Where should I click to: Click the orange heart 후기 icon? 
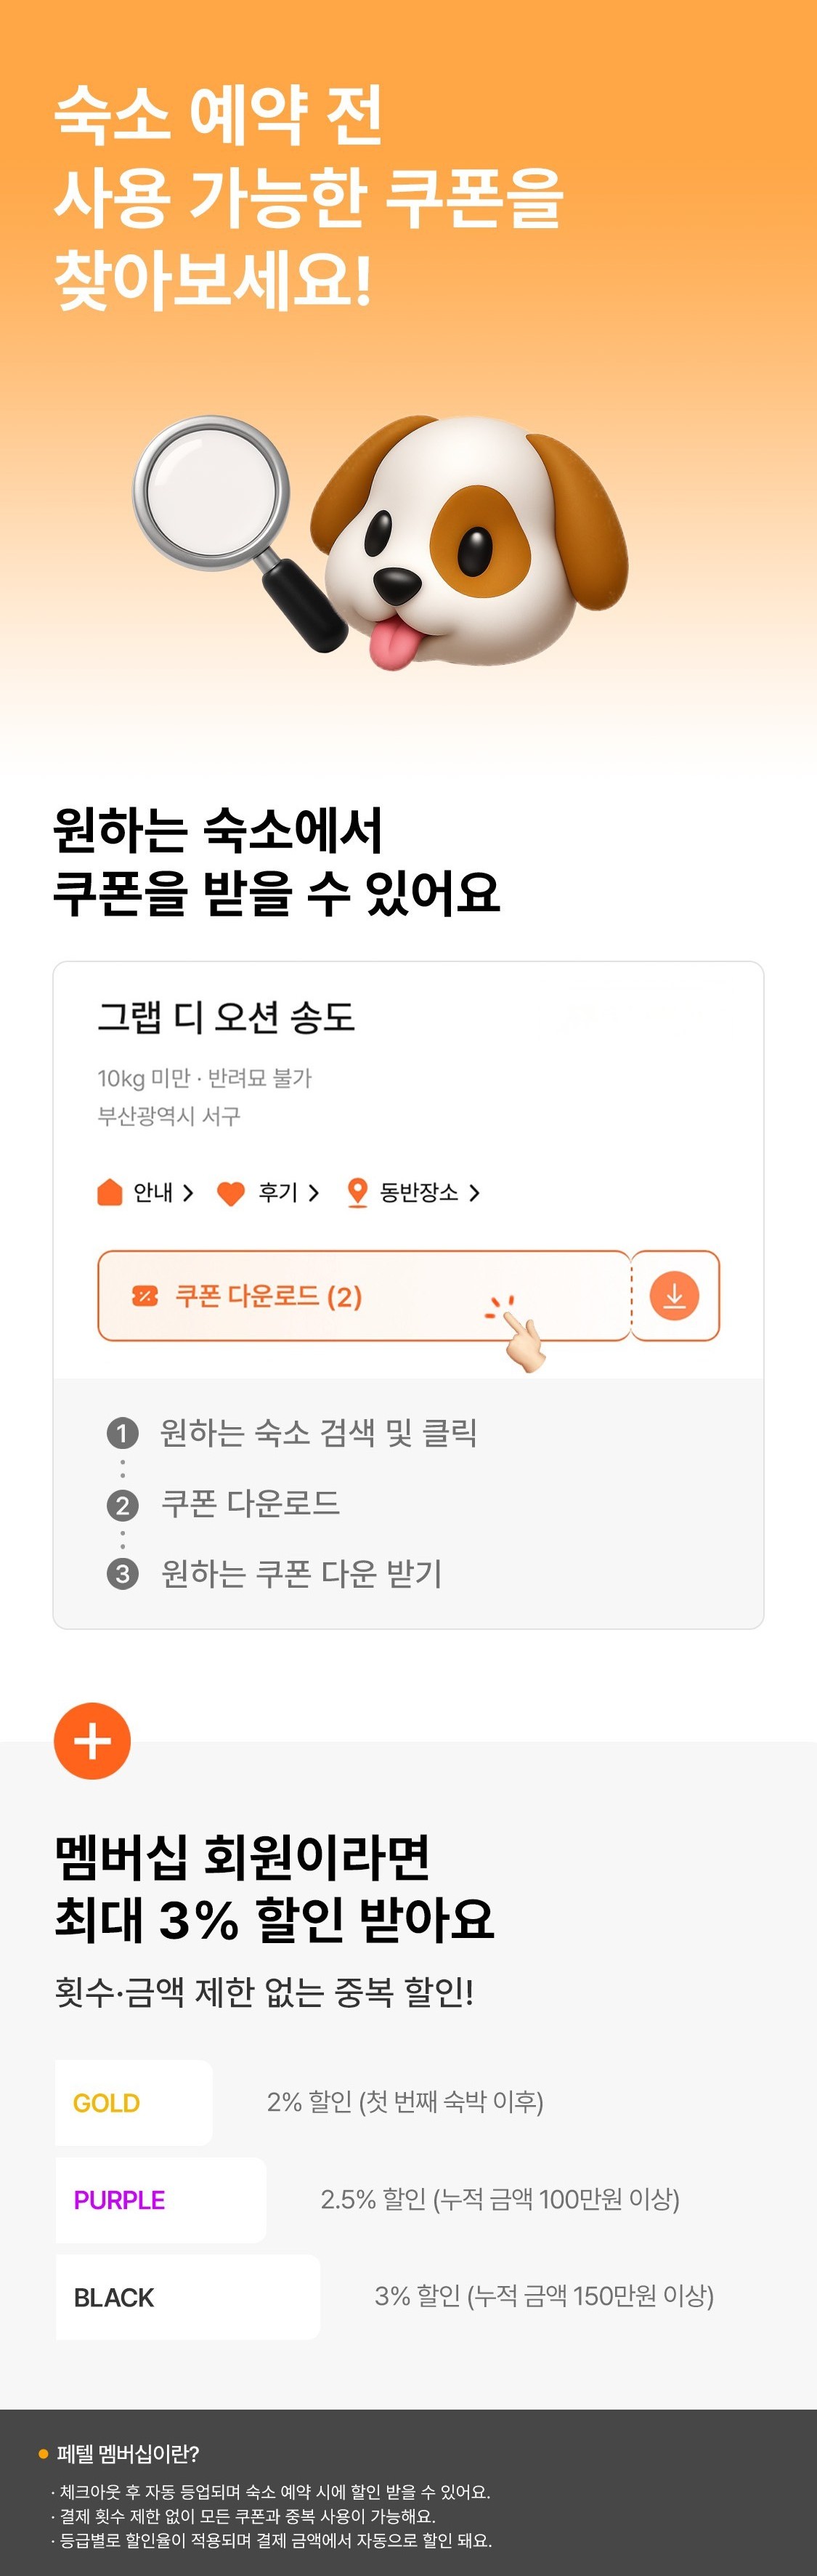(x=231, y=1193)
